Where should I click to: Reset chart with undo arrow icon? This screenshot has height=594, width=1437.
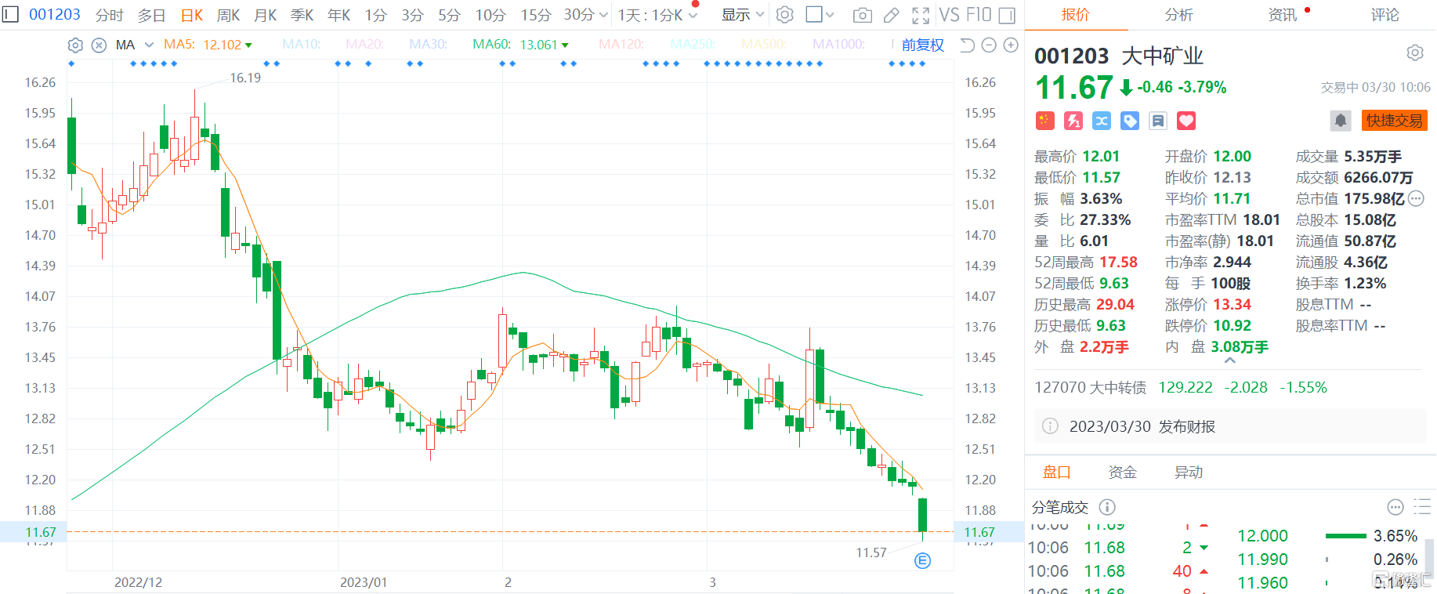point(967,45)
